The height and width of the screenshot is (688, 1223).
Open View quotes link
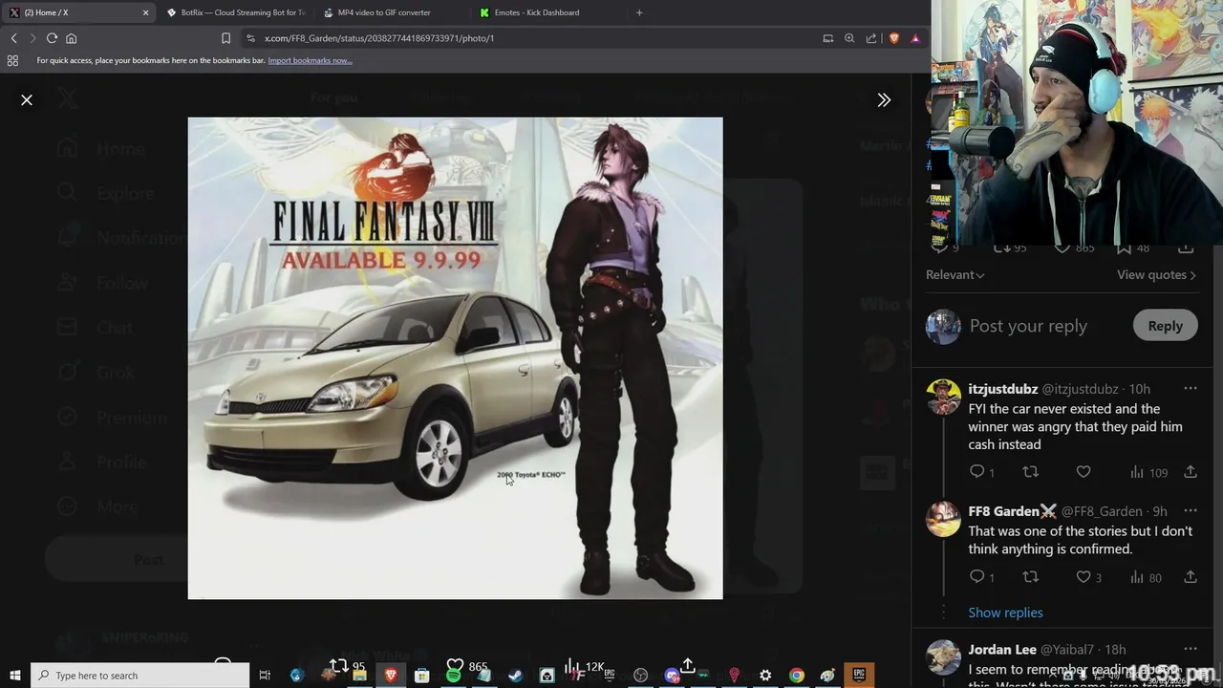click(x=1156, y=274)
